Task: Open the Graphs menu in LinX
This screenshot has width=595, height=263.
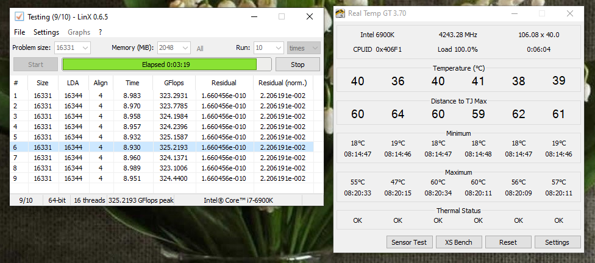Action: pos(79,32)
